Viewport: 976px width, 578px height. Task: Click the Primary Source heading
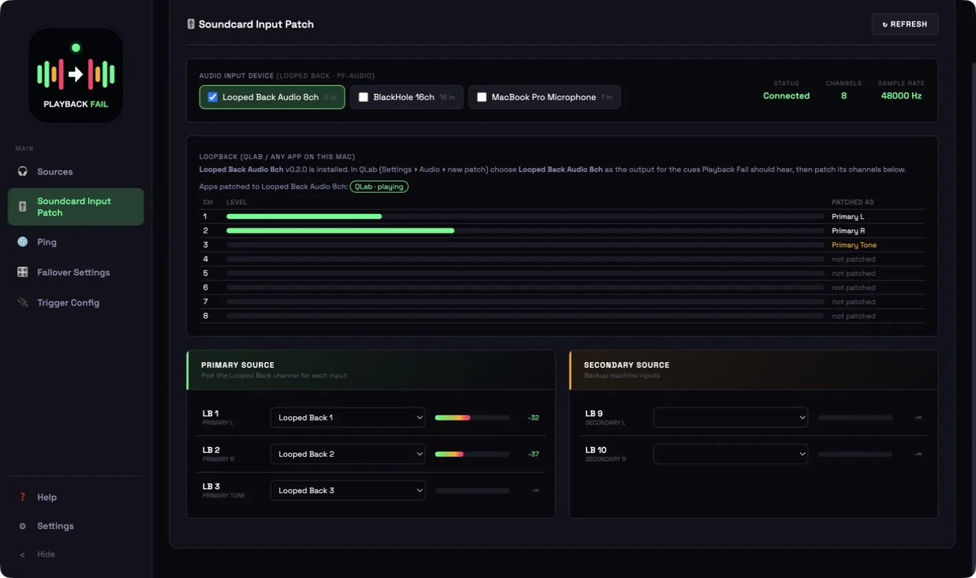237,365
